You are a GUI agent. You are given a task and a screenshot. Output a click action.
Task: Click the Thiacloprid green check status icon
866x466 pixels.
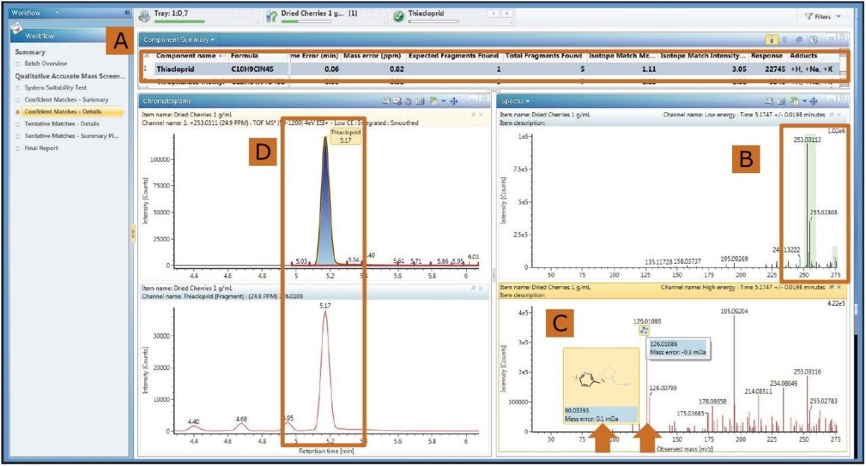click(398, 16)
